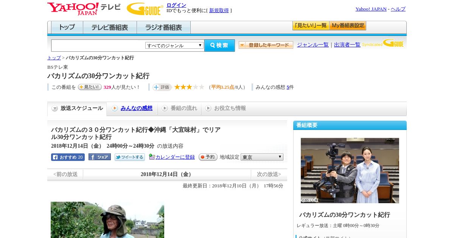Image resolution: width=454 pixels, height=238 pixels.
Task: Click the ヘルプ link
Action: [x=398, y=9]
